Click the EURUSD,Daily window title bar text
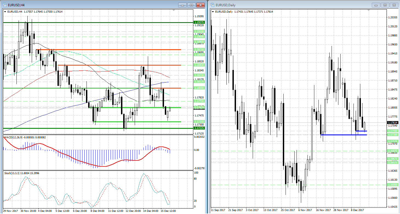Viewport: 400px width, 214px height. 225,5
